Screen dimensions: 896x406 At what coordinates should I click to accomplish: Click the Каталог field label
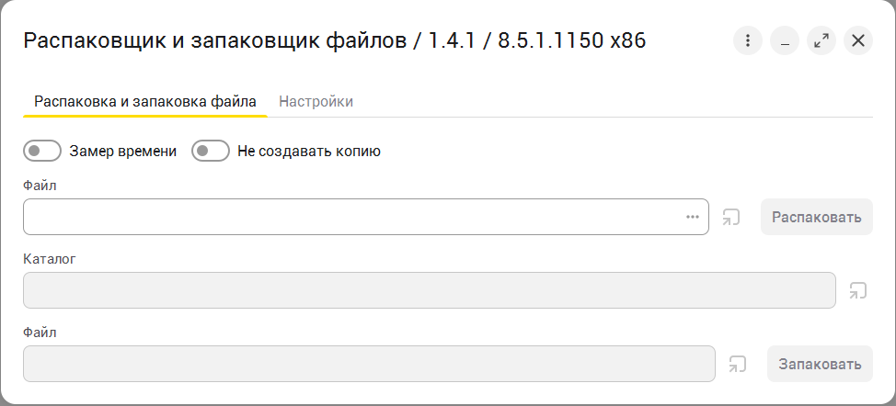click(x=49, y=259)
